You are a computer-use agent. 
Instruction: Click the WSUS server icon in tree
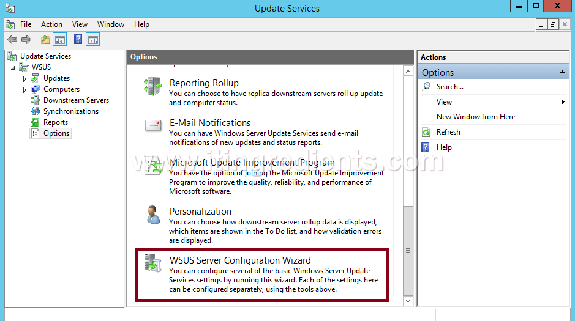pos(24,67)
